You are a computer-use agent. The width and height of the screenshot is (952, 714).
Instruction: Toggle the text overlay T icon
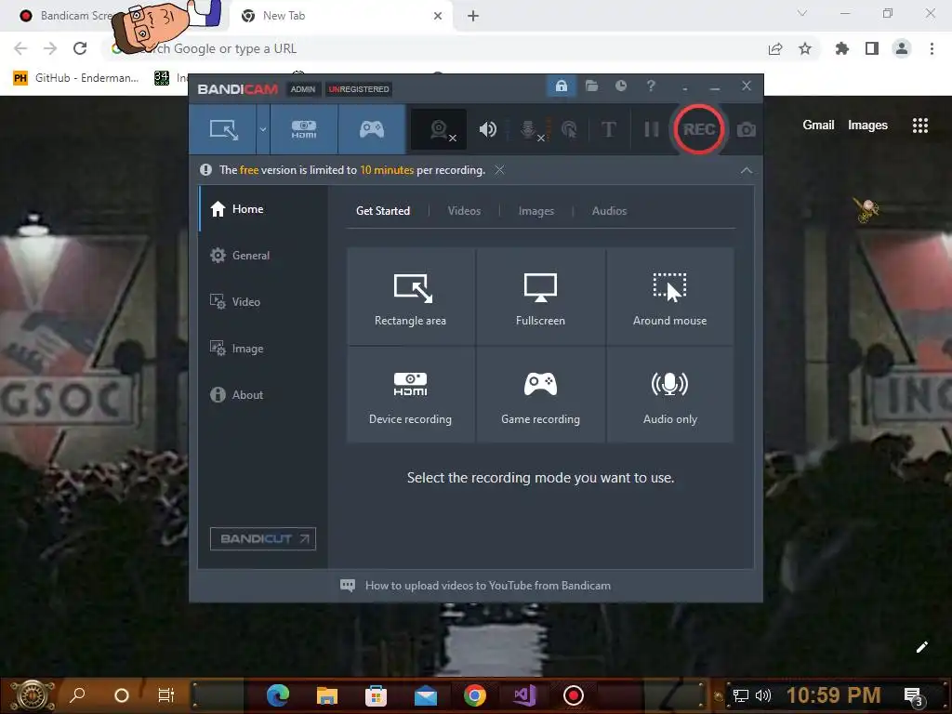(608, 129)
